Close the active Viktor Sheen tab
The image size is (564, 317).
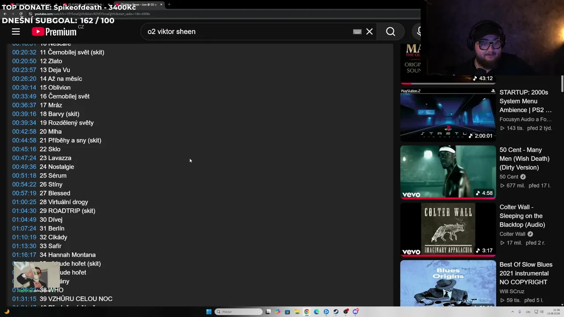tap(161, 4)
